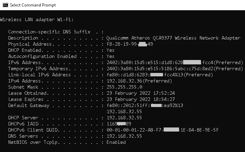Click the 'DHCPv6 IAID' label
This screenshot has width=245, height=152.
(x=23, y=124)
